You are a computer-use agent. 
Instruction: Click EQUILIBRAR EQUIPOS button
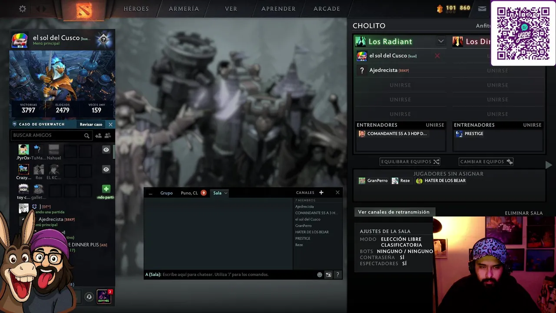[410, 162]
